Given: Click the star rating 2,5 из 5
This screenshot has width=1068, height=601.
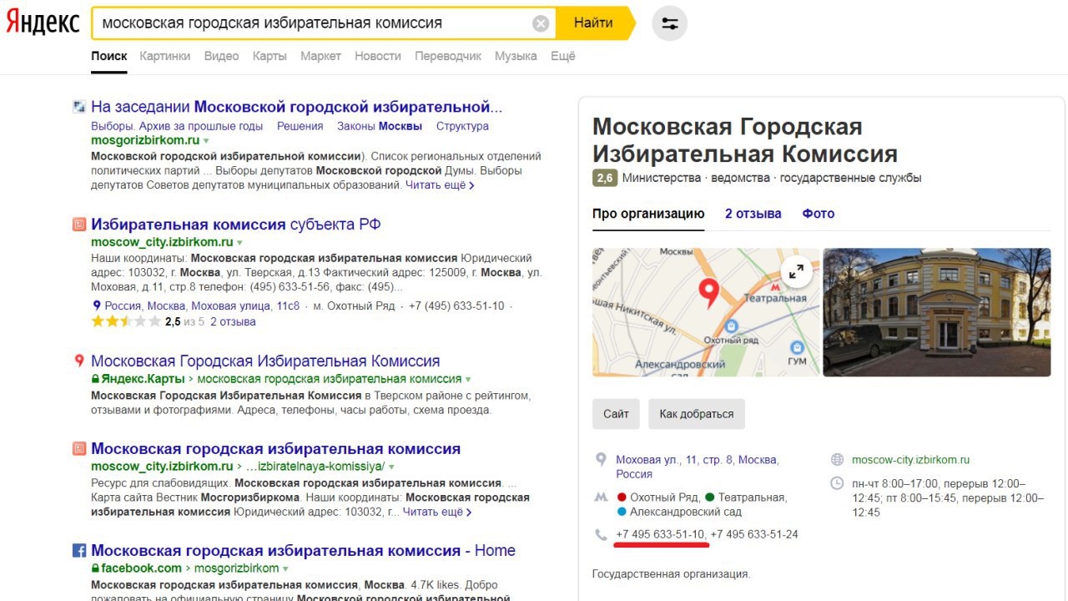Looking at the screenshot, I should pyautogui.click(x=125, y=321).
